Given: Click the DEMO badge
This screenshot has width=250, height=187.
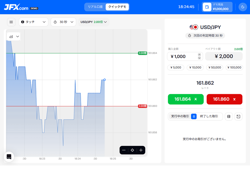Looking at the screenshot, I should pyautogui.click(x=34, y=8).
